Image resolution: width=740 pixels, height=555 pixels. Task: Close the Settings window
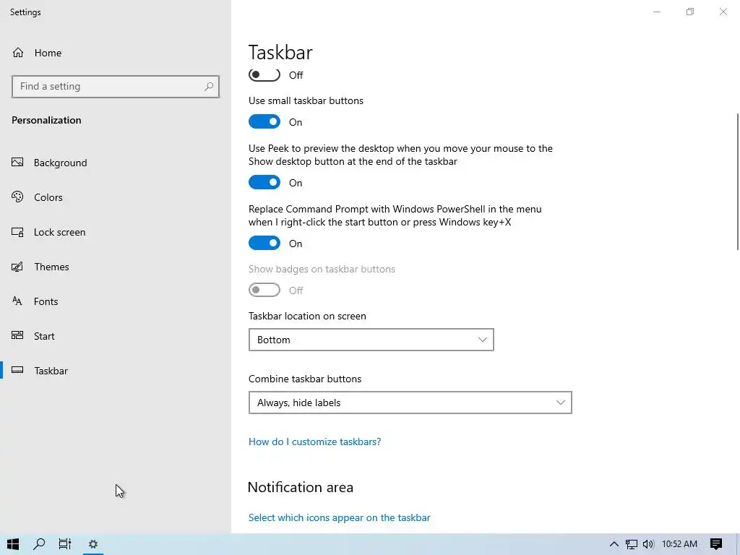[723, 12]
